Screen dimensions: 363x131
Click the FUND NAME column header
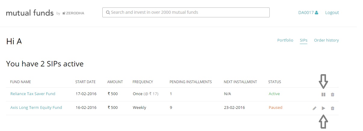coord(20,82)
